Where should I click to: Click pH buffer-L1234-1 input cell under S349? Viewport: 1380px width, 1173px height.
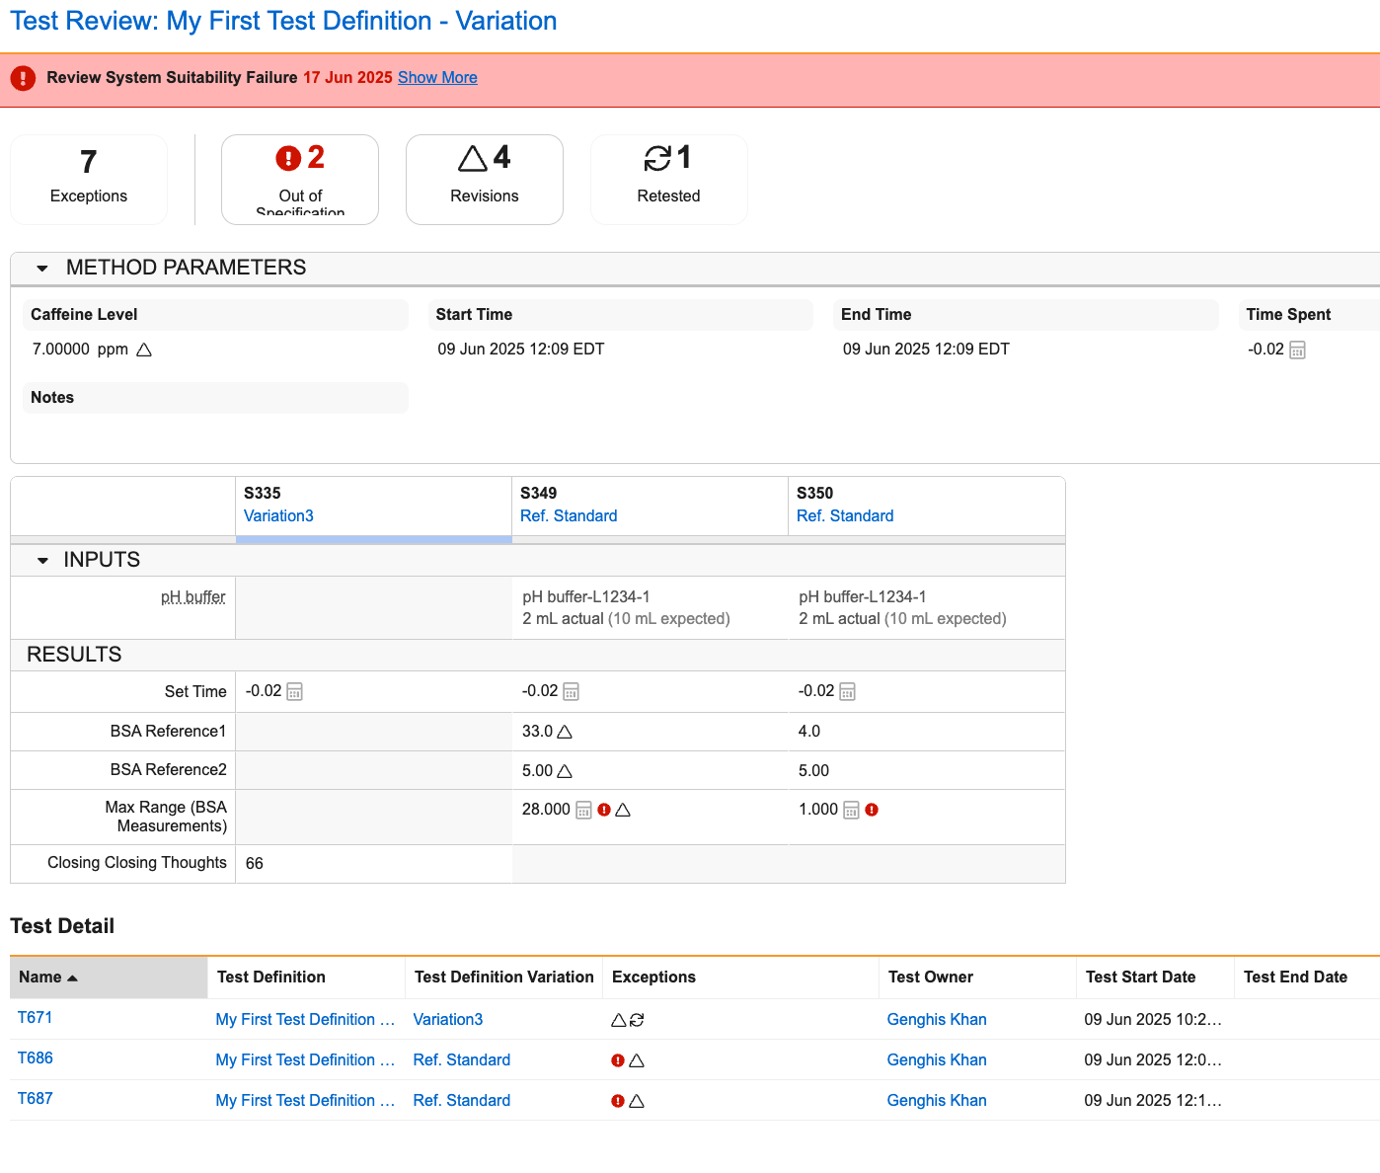click(650, 608)
